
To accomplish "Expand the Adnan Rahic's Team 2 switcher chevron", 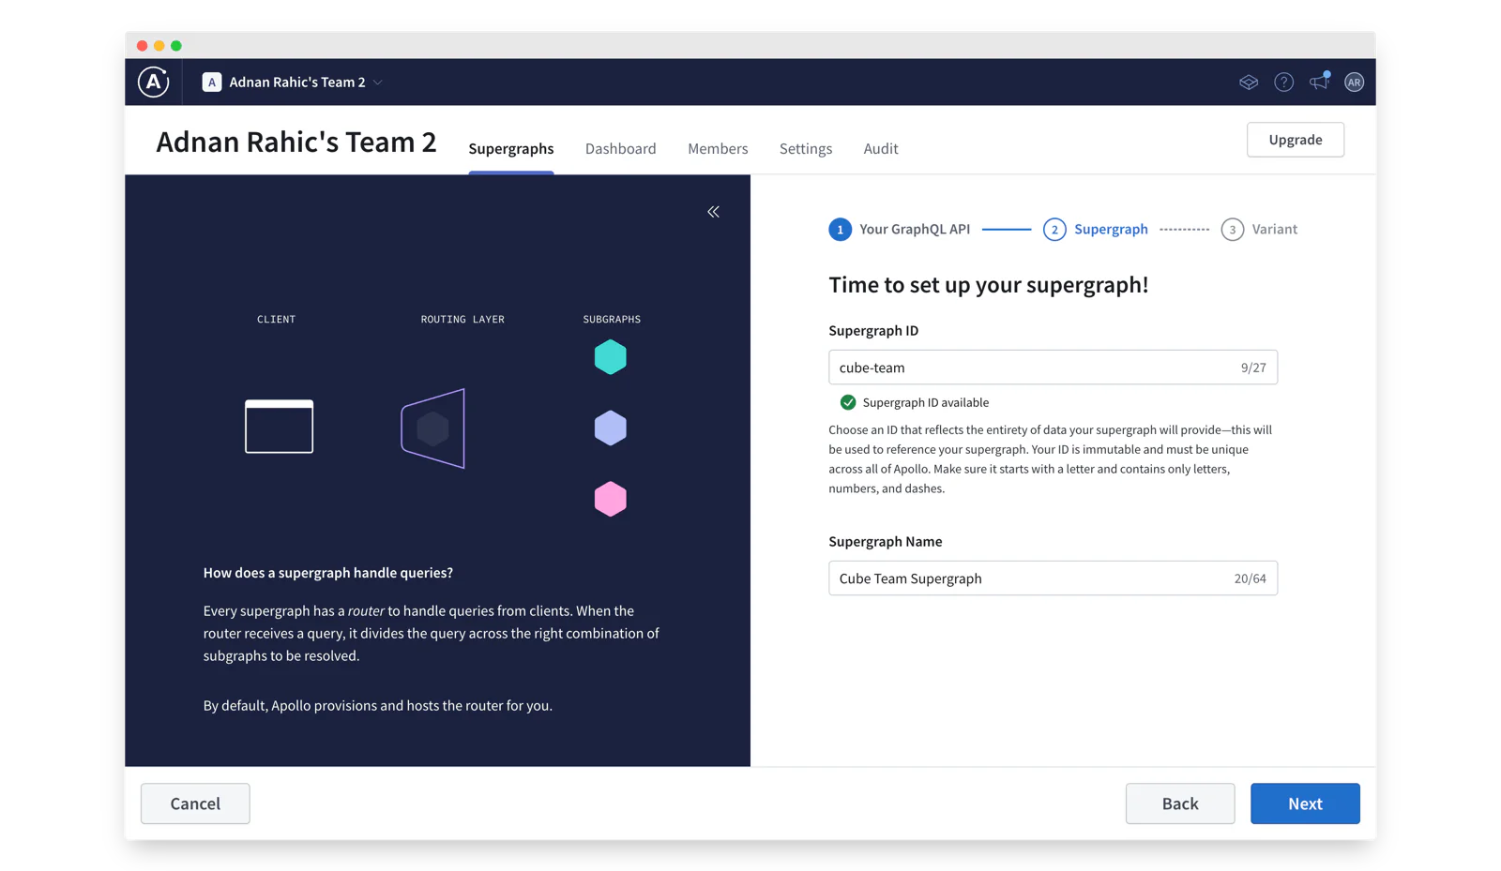I will tap(378, 83).
